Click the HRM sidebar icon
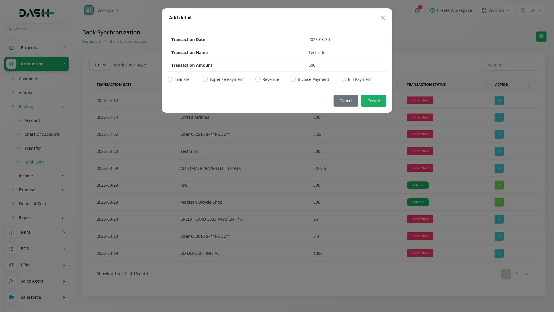Viewport: 554px width, 312px height. pos(12,233)
